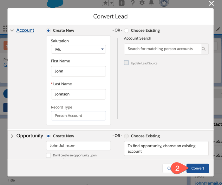Click the Account heading link
The width and height of the screenshot is (222, 185).
point(25,30)
